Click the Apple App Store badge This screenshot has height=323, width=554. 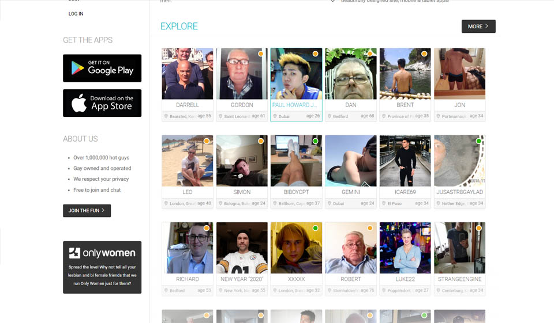click(102, 103)
